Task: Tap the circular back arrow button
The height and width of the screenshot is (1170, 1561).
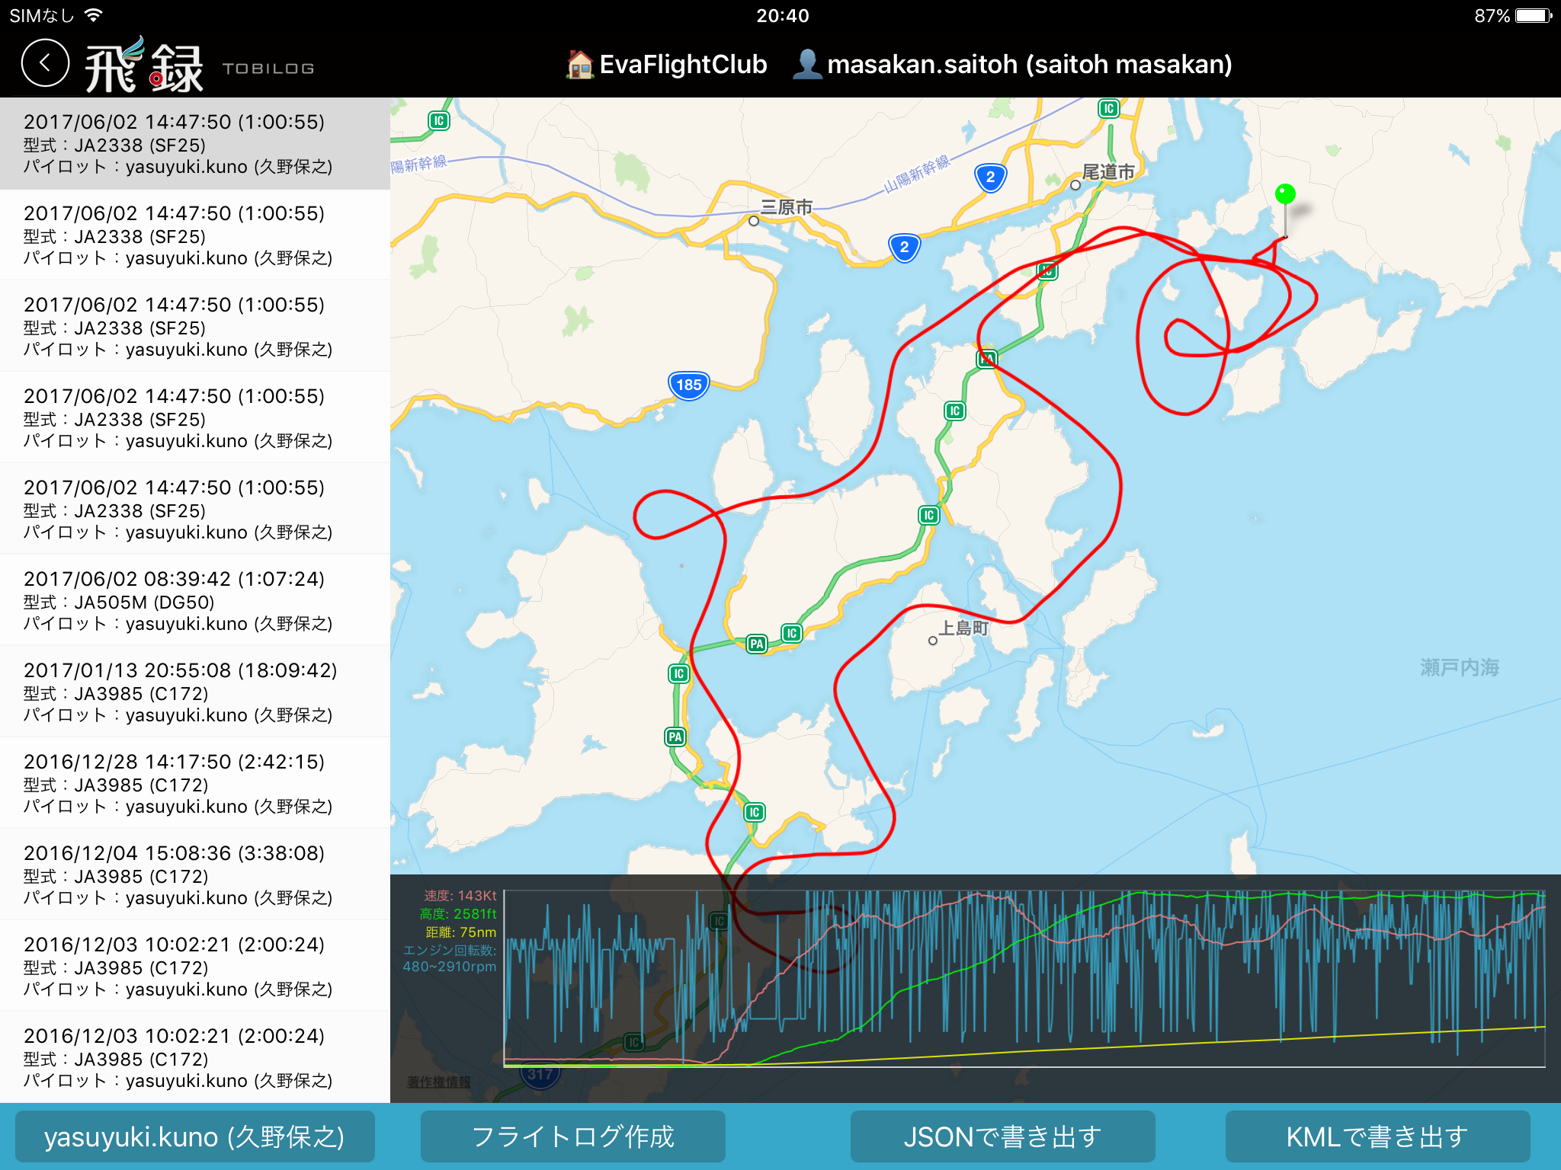Action: [x=45, y=64]
